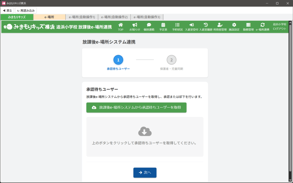Open 予約状況 list icon
The height and width of the screenshot is (183, 293).
[177, 25]
